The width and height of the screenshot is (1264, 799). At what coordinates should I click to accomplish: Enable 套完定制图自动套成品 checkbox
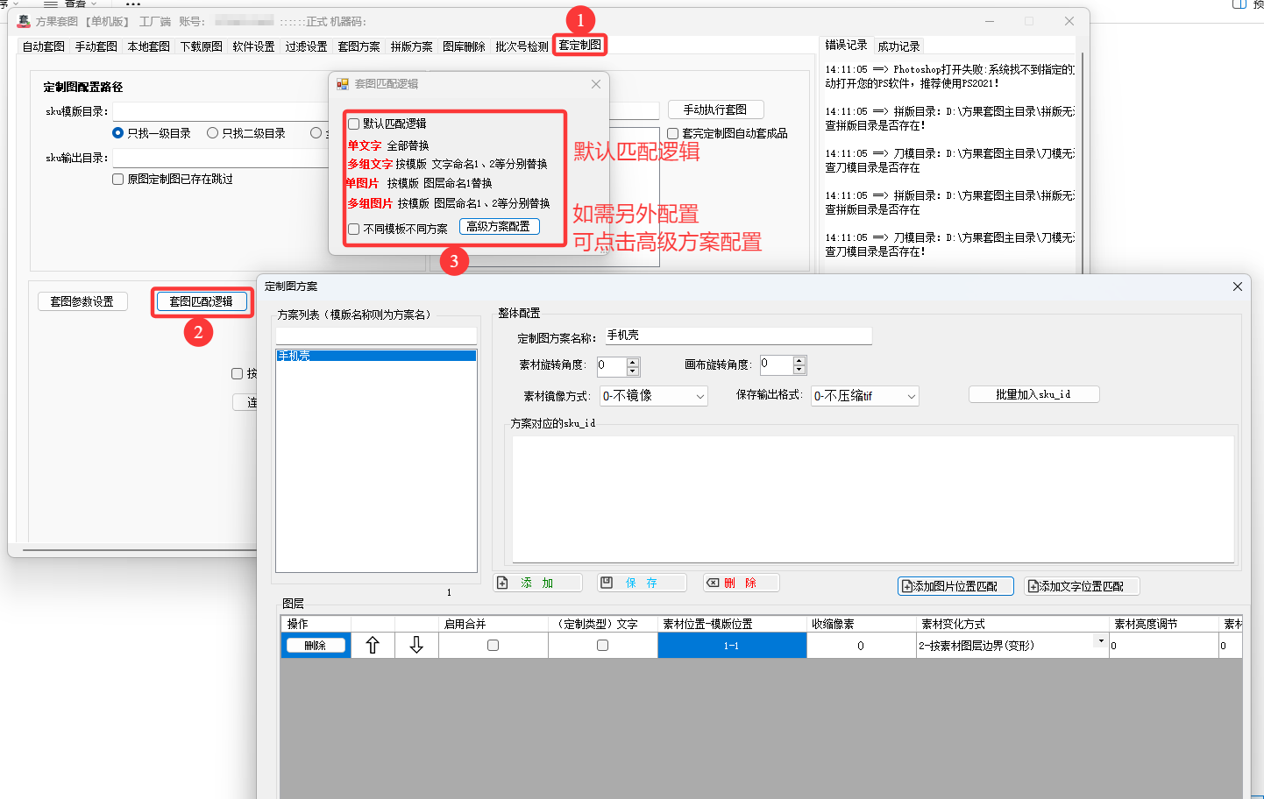(672, 133)
